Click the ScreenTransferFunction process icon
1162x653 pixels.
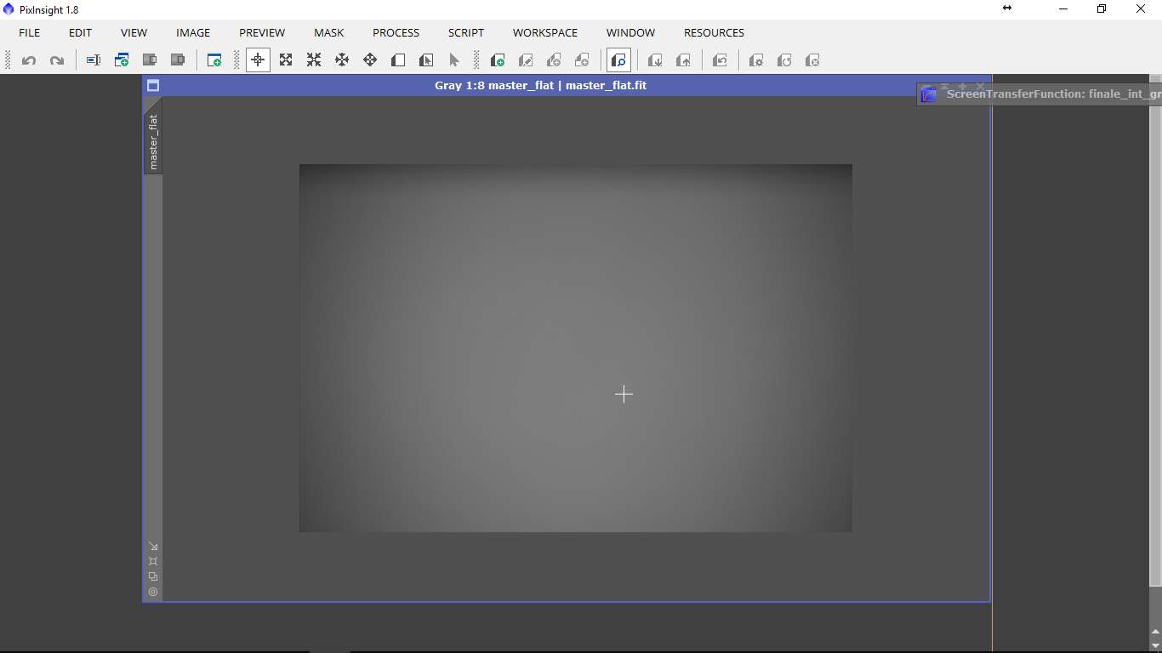929,94
